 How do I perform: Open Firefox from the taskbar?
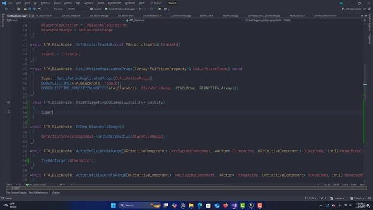[x=226, y=205]
